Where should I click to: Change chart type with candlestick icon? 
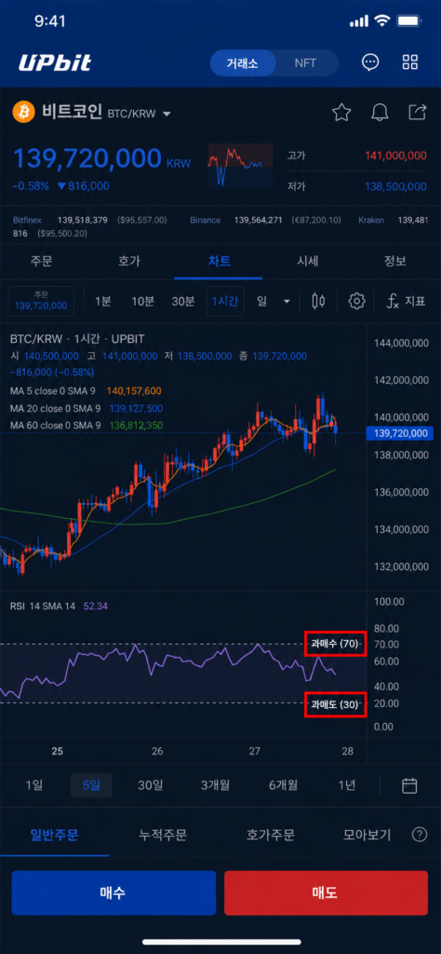point(318,301)
